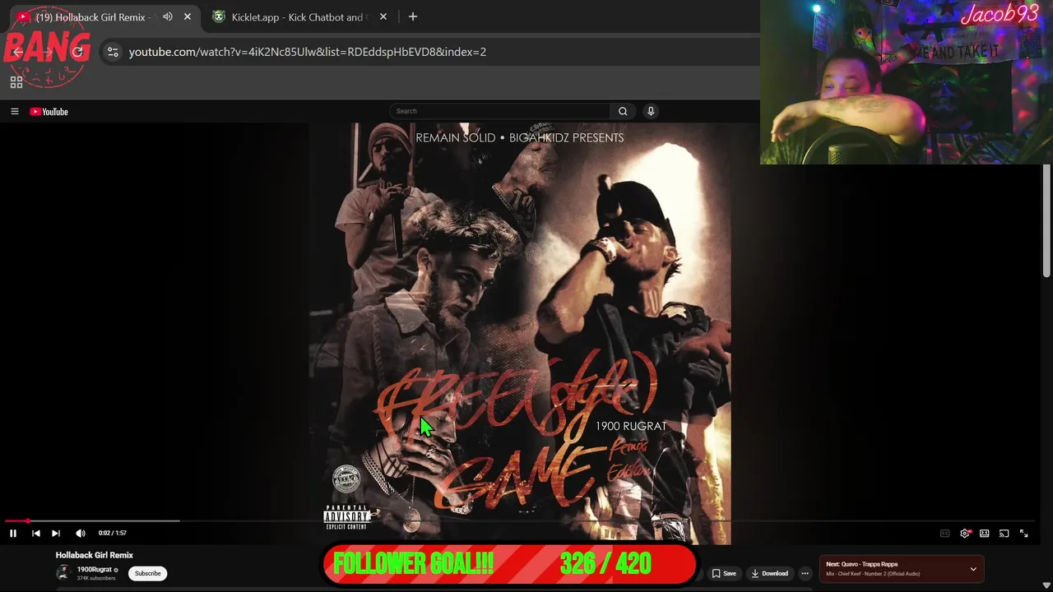Switch to theater mode view

click(x=985, y=534)
